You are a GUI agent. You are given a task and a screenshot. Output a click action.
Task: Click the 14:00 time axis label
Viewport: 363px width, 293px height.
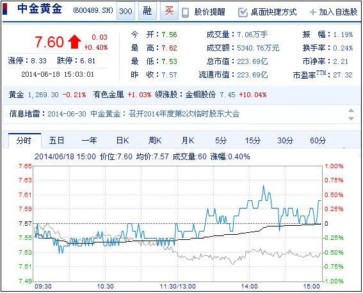coord(249,287)
